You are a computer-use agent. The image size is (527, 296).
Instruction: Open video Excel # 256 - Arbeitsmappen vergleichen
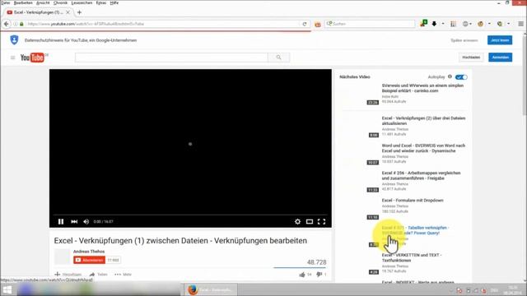(x=421, y=175)
